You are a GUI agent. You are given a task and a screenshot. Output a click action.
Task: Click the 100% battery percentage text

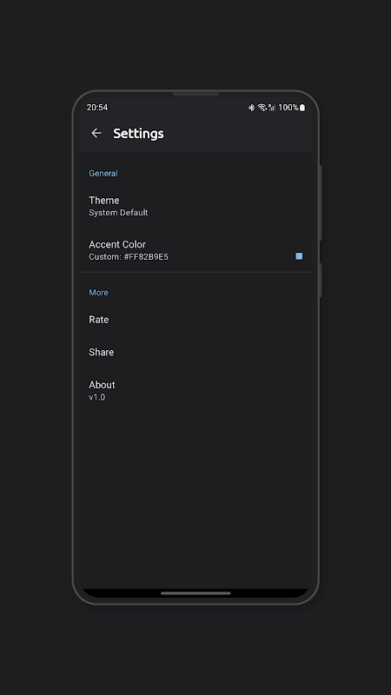coord(288,107)
